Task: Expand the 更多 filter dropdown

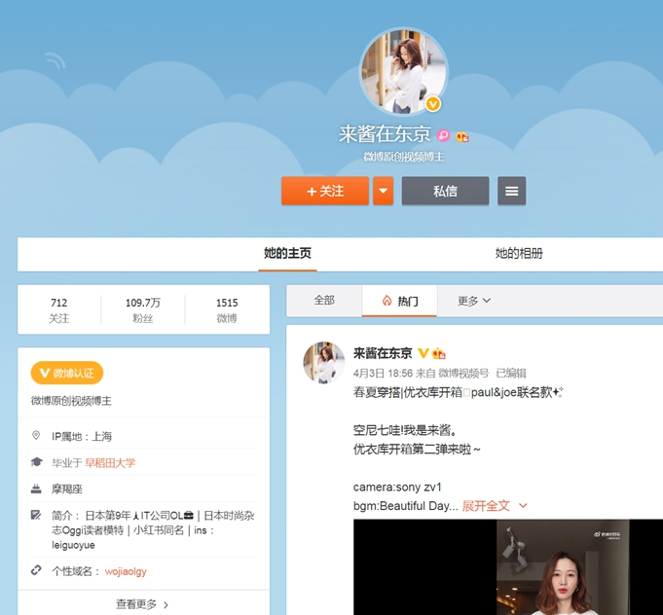Action: pyautogui.click(x=474, y=301)
